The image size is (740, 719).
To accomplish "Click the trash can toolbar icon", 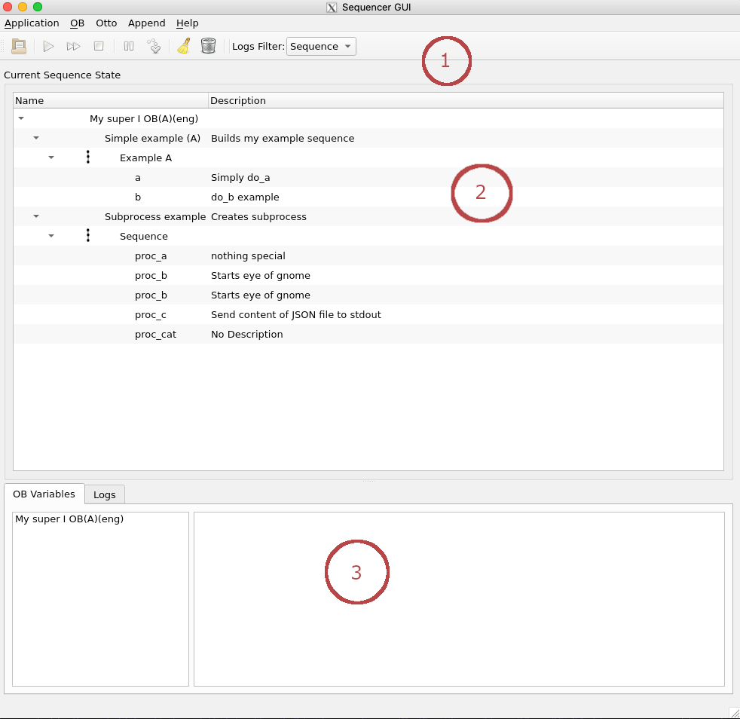I will point(209,46).
